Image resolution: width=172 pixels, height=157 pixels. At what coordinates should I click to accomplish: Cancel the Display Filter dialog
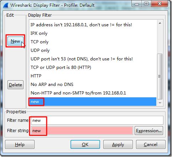coord(151,145)
